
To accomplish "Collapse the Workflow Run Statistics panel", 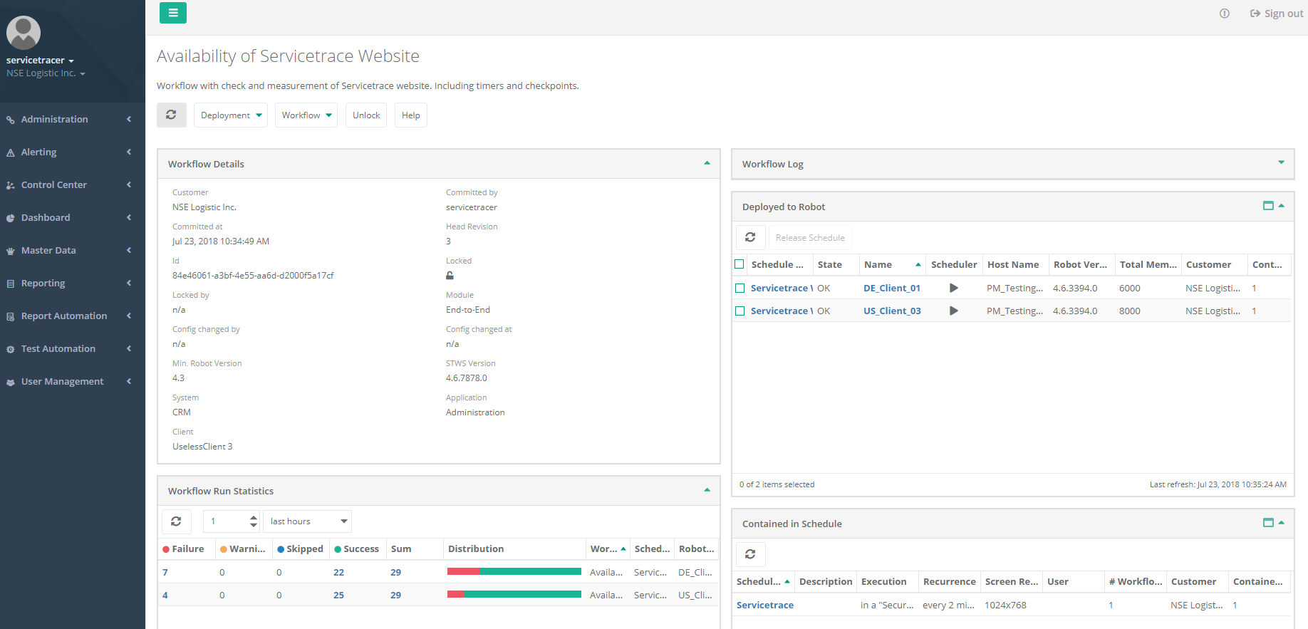I will tap(707, 490).
